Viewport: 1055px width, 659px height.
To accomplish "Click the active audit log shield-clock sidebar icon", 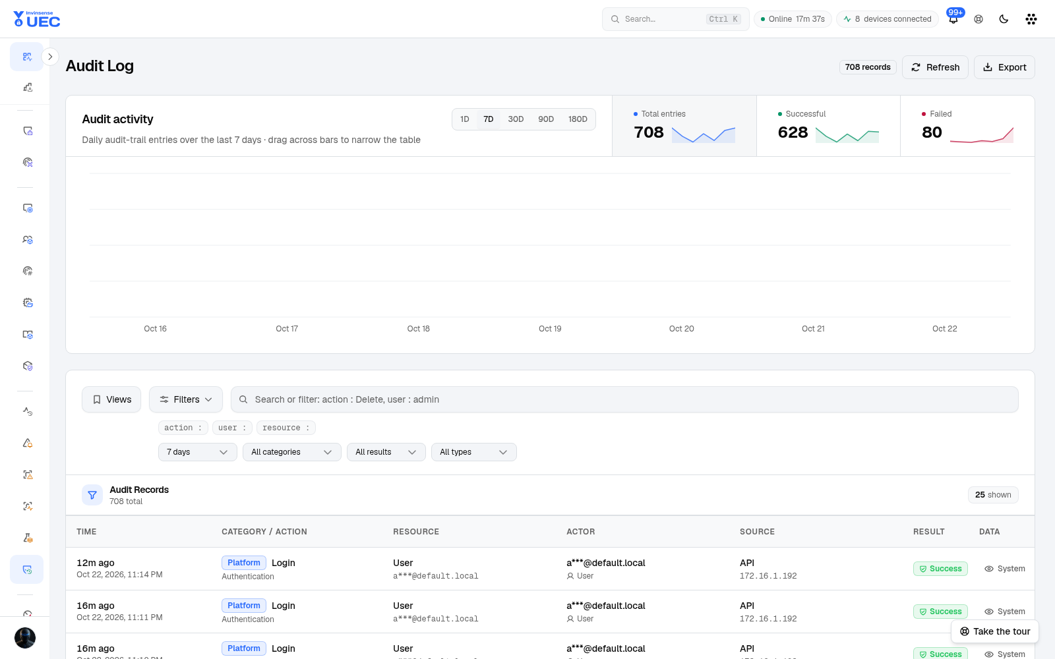I will point(27,569).
